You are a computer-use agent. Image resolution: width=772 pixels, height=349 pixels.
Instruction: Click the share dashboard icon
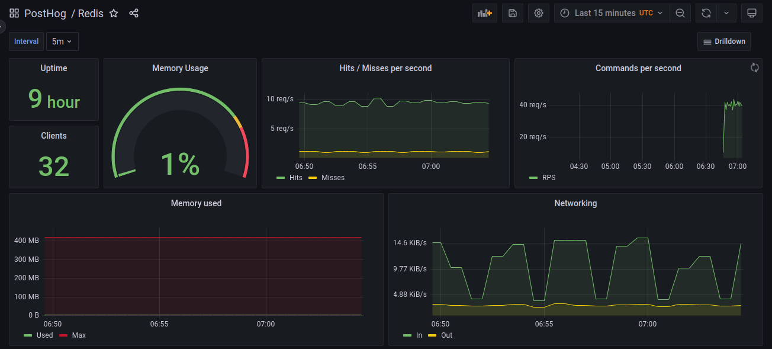click(134, 13)
